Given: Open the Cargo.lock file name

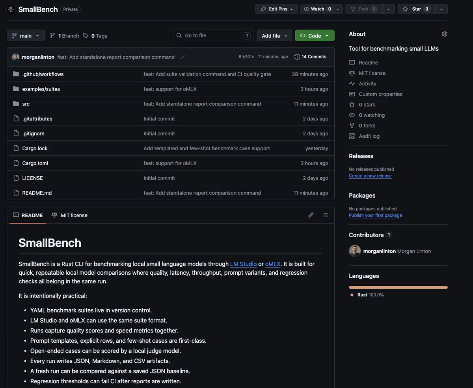Looking at the screenshot, I should point(35,148).
